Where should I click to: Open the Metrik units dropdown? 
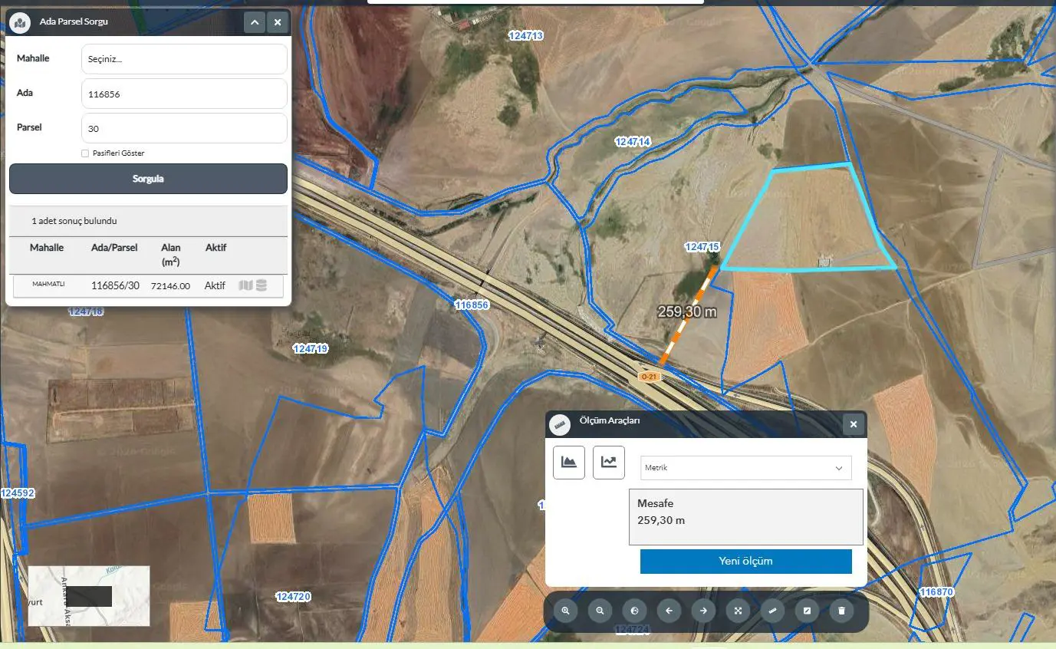pyautogui.click(x=746, y=467)
